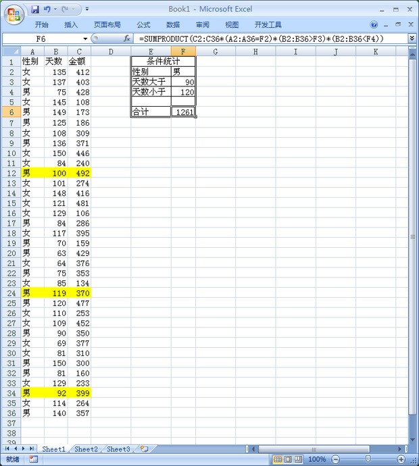Select cell F6 showing 1261
419x466 pixels.
[x=183, y=112]
